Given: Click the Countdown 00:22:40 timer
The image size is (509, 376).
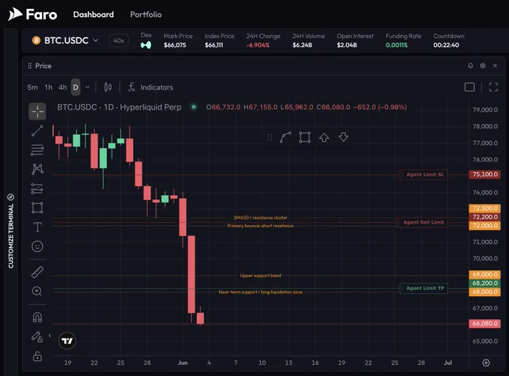Looking at the screenshot, I should pyautogui.click(x=446, y=45).
